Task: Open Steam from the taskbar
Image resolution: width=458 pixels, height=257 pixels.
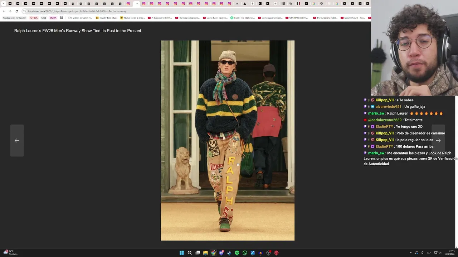Action: click(229, 253)
